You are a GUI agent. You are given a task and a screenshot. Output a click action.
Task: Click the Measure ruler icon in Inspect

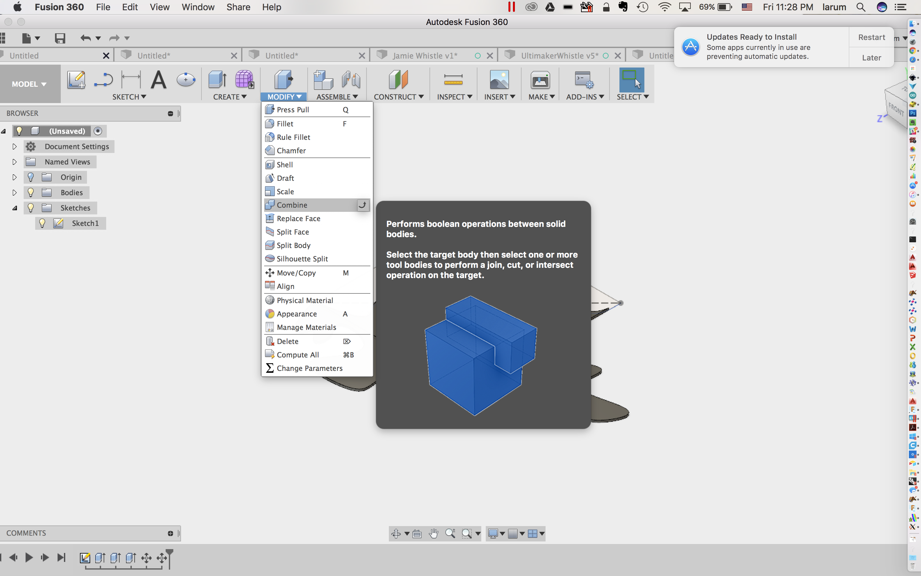pos(453,80)
